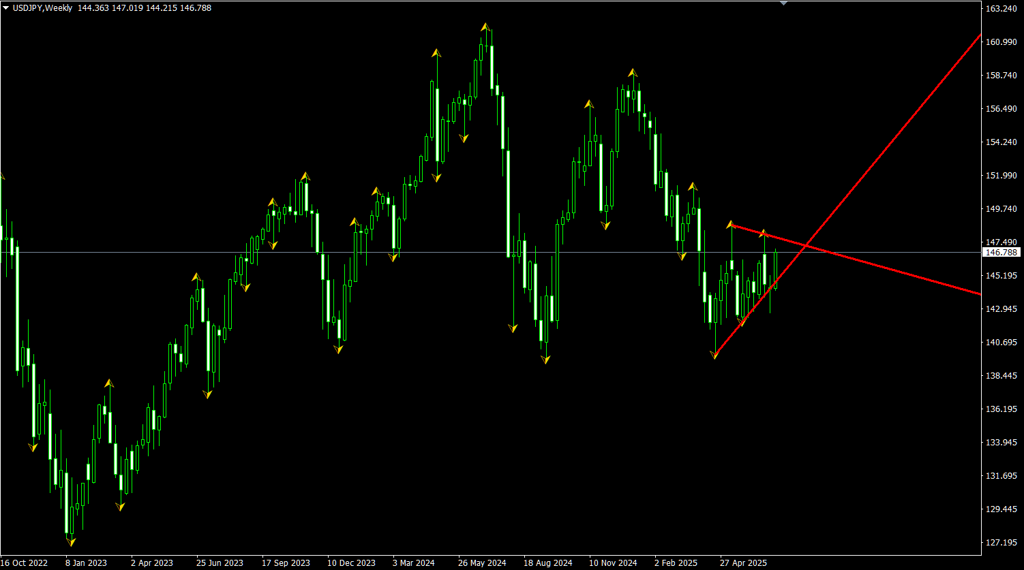The image size is (1024, 570).
Task: Click the up fractal arrow above the January 2025 peak
Action: point(633,72)
